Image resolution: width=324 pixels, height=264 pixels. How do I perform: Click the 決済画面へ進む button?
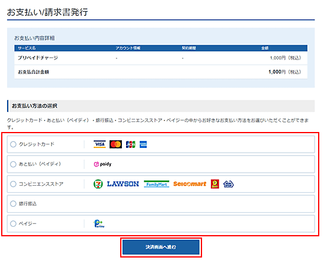[161, 247]
